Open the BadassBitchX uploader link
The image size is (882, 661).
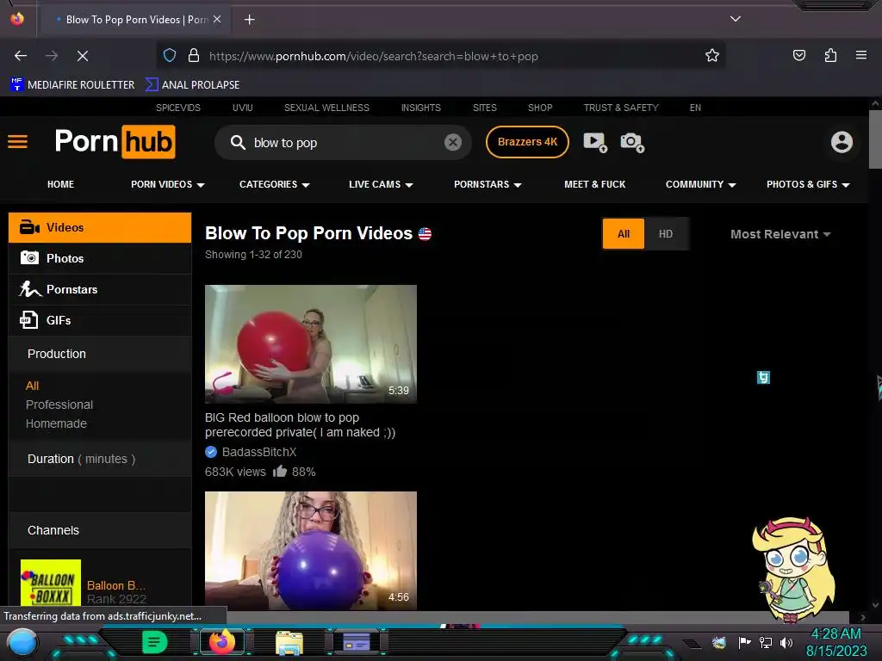(x=259, y=452)
